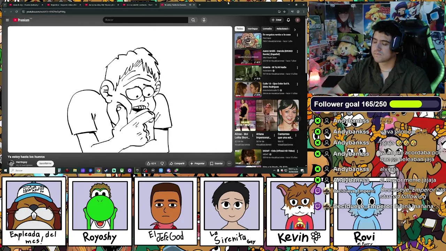Open options for Moenia Ni Tu Ni Nadie
This screenshot has width=446, height=251.
[x=297, y=67]
